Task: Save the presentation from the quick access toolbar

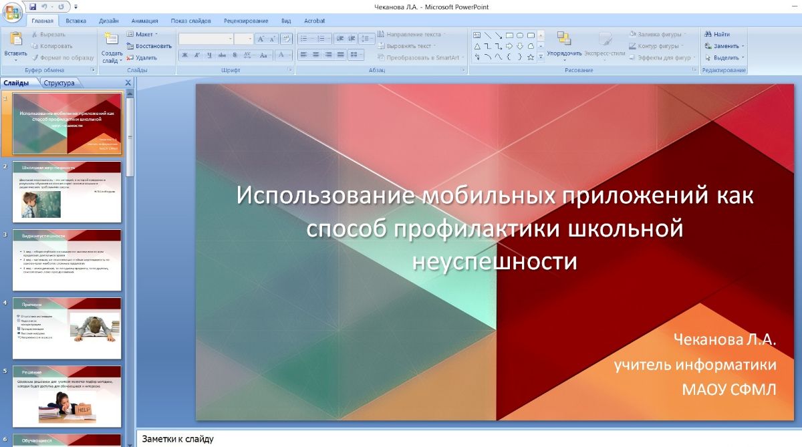Action: click(32, 7)
